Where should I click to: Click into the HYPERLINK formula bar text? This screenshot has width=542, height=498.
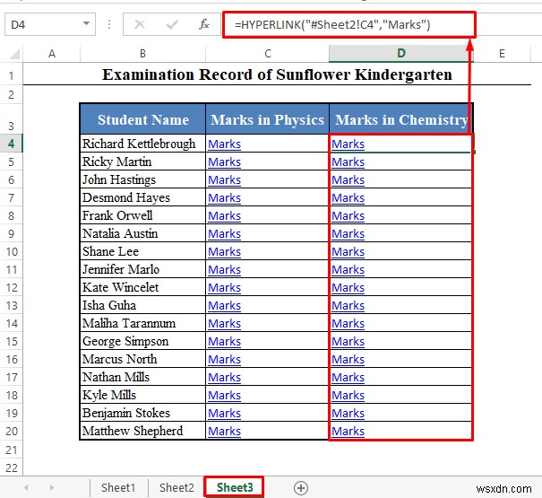coord(331,24)
